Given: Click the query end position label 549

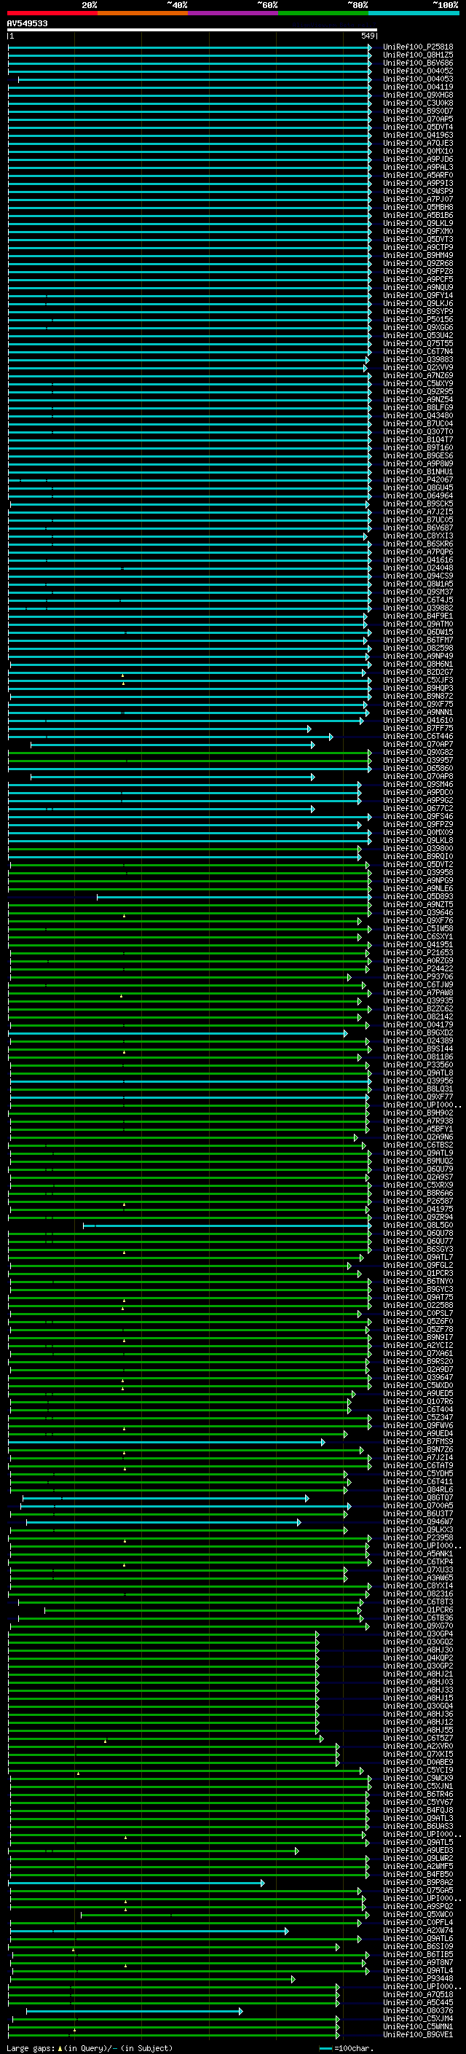Looking at the screenshot, I should tap(368, 36).
